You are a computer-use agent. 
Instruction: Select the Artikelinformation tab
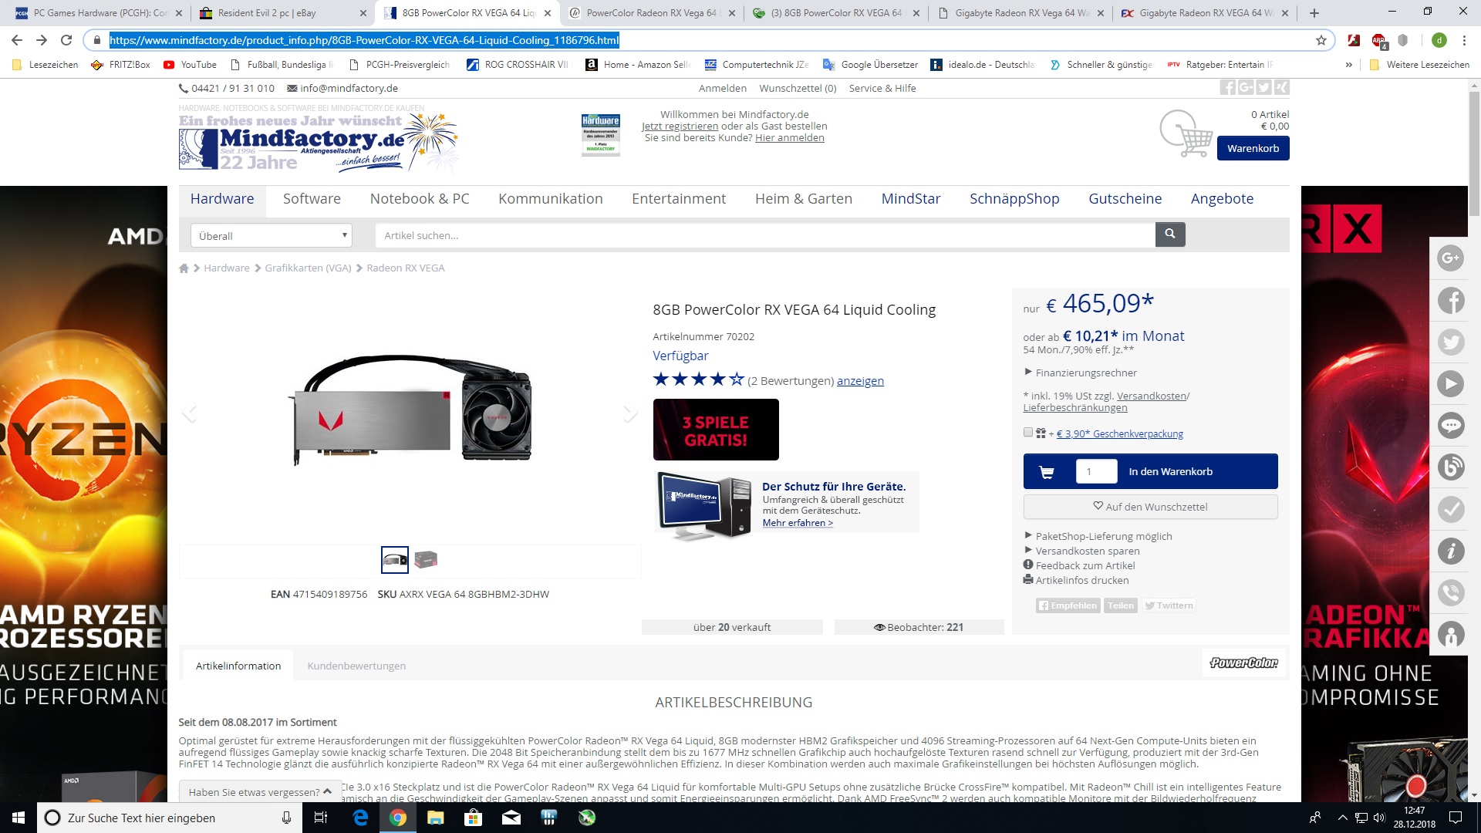(x=238, y=666)
